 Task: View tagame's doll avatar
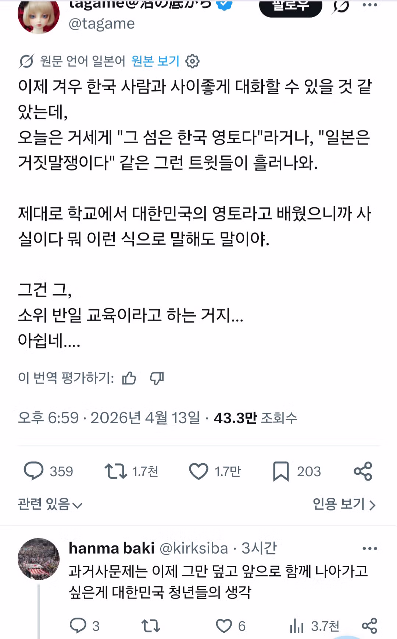pyautogui.click(x=39, y=15)
